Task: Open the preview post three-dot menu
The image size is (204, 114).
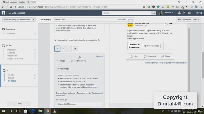Action: point(171,24)
